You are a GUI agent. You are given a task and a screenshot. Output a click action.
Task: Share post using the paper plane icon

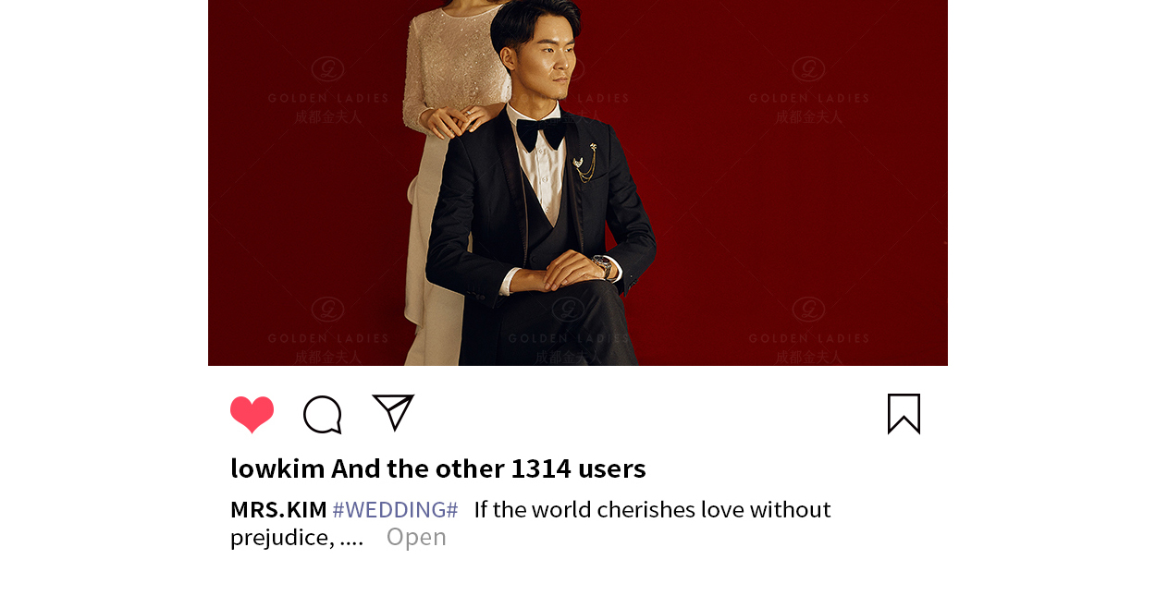pos(393,412)
